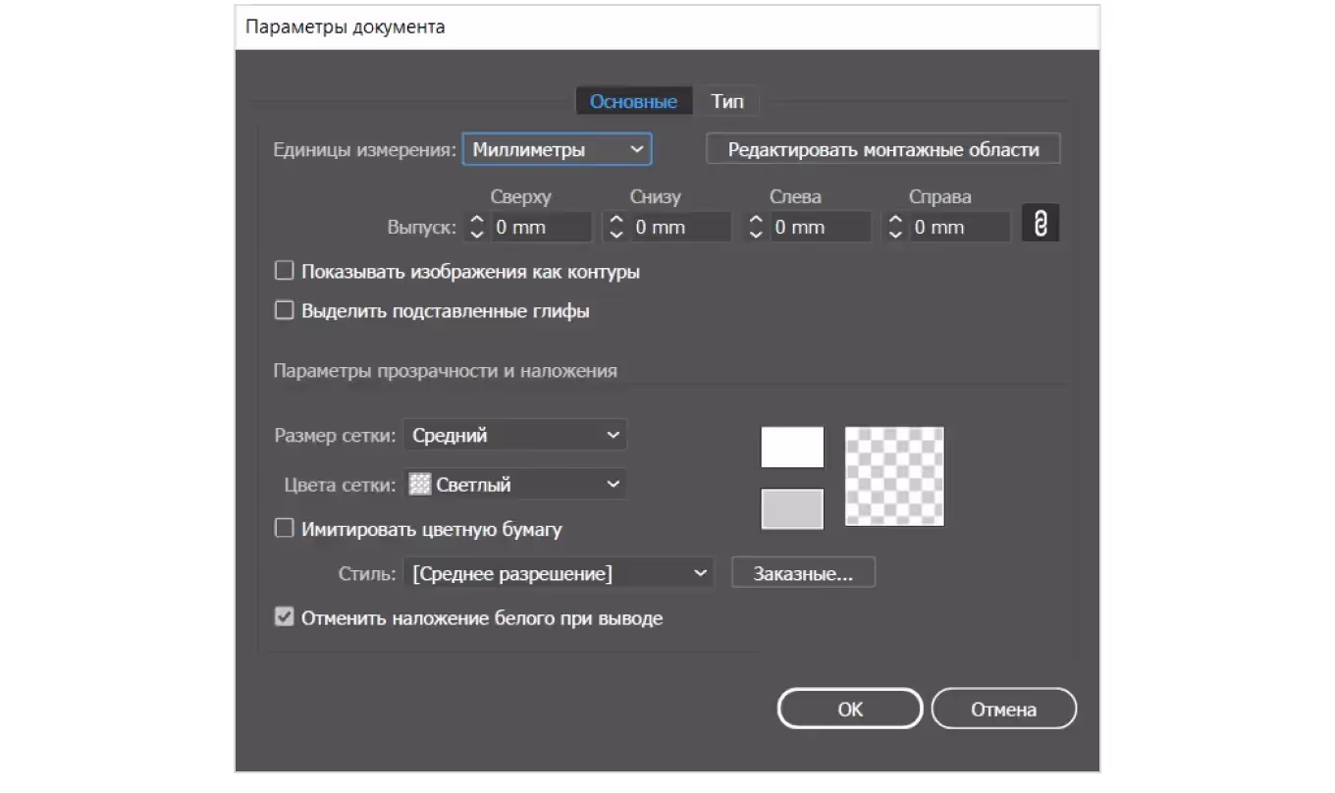Switch to the Тип tab
Image resolution: width=1335 pixels, height=793 pixels.
coord(727,101)
